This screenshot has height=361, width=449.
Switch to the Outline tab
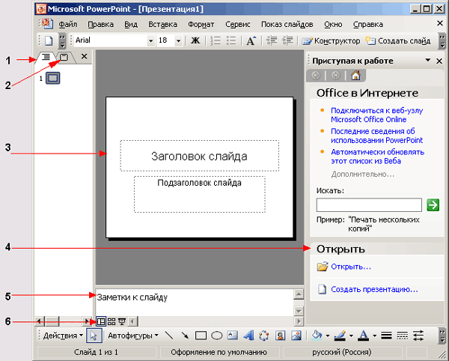point(46,58)
